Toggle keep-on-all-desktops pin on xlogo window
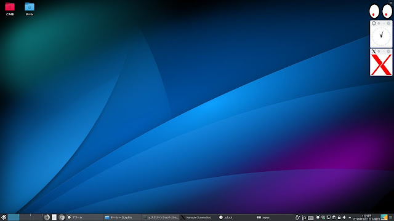 (x=379, y=52)
